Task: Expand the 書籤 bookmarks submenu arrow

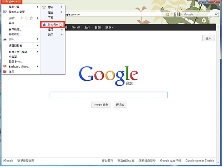Action: pyautogui.click(x=62, y=7)
